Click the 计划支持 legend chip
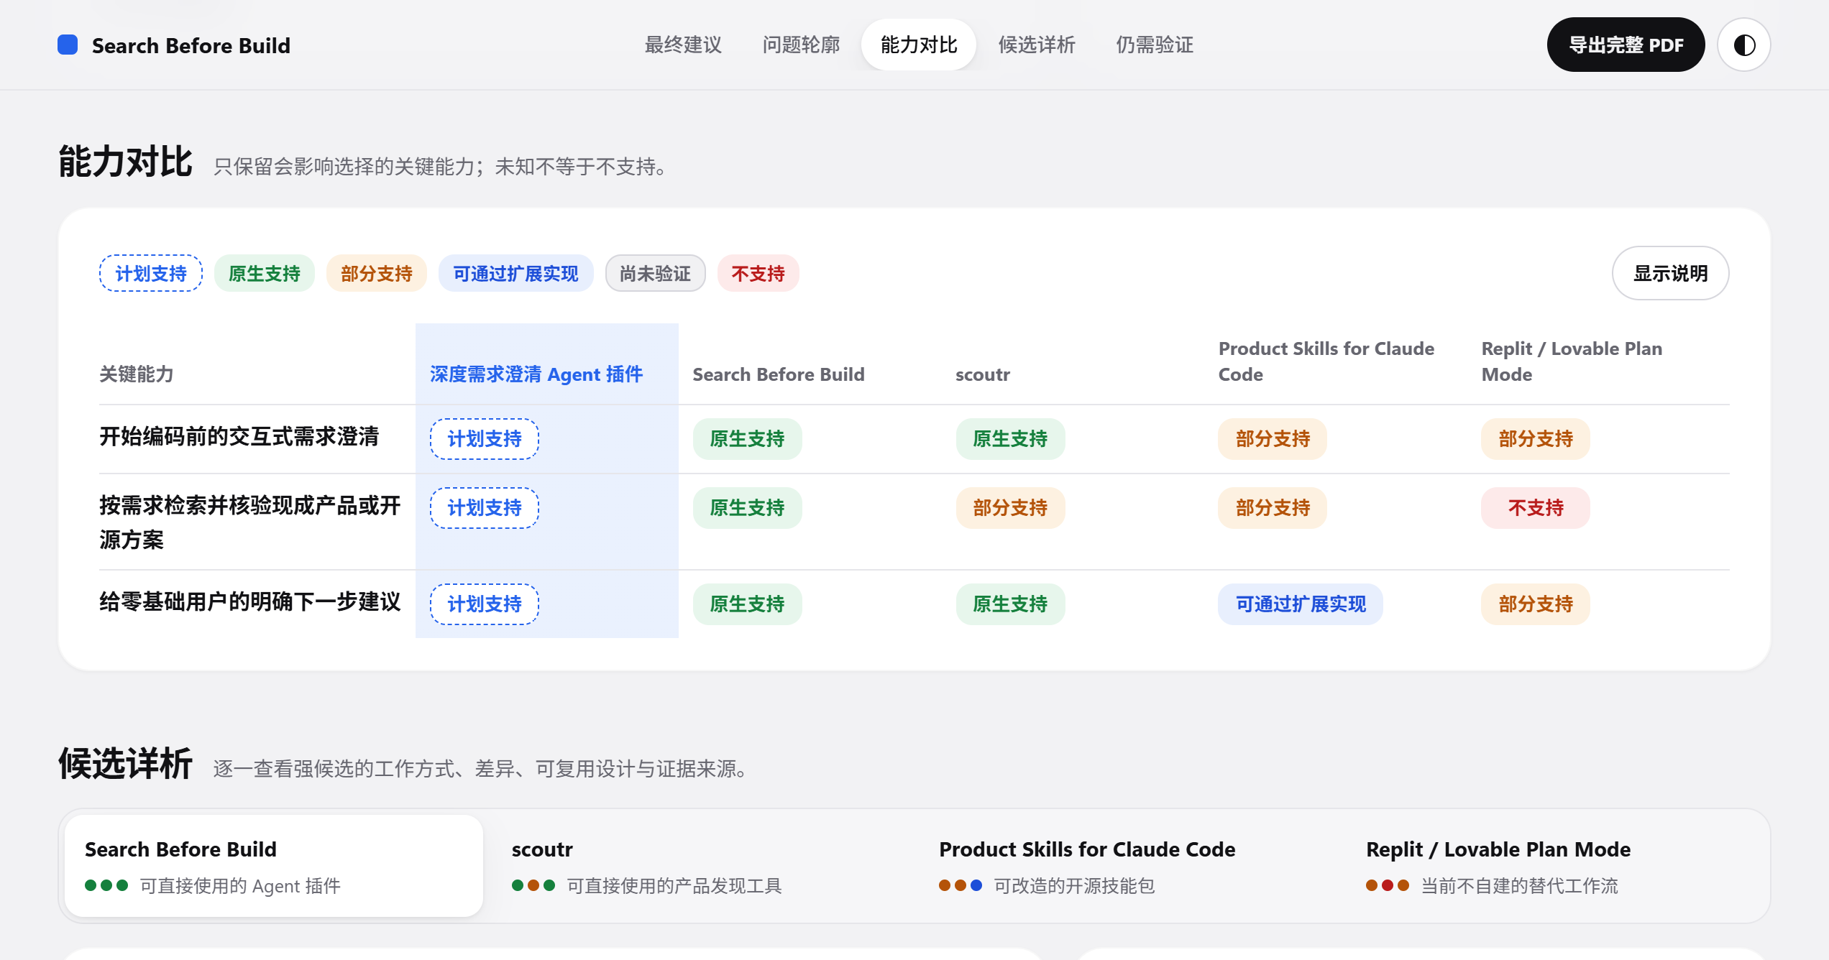Viewport: 1829px width, 960px height. pos(151,273)
